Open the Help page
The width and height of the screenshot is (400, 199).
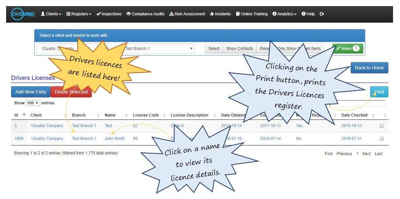tap(308, 14)
